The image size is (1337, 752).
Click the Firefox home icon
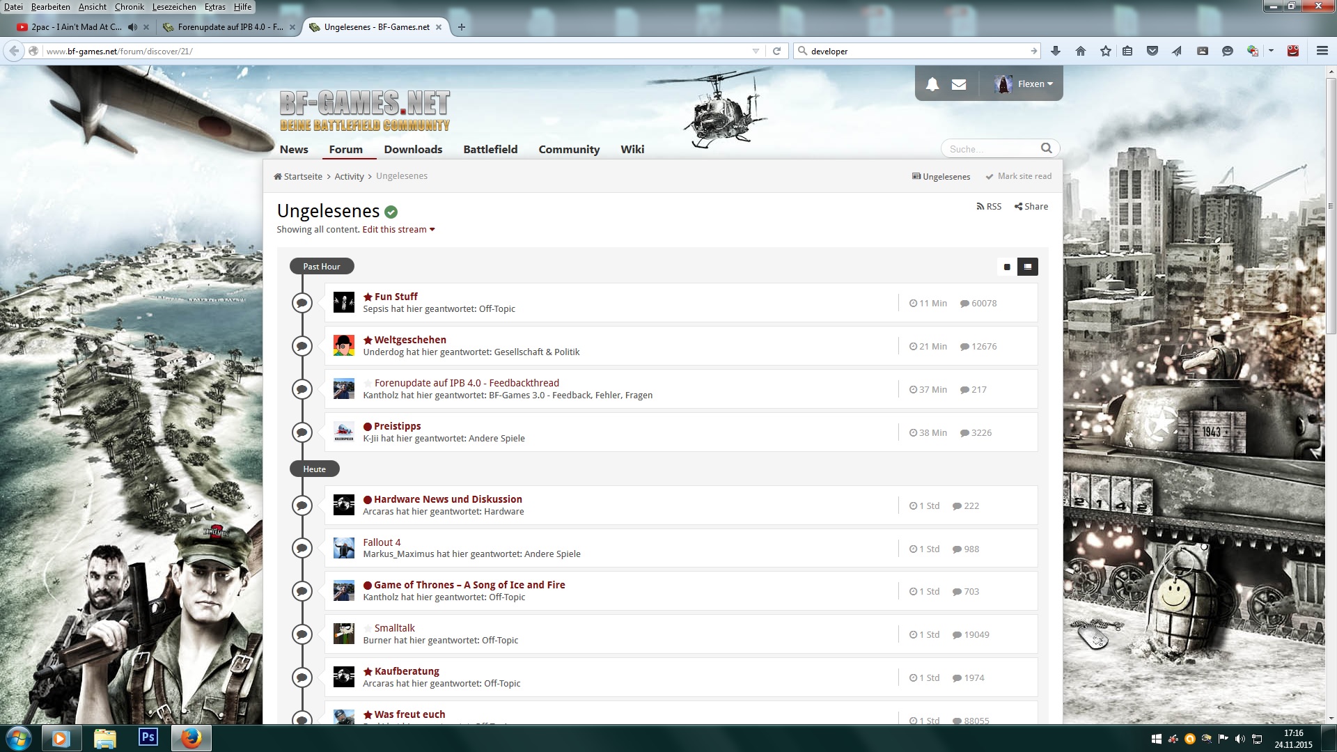click(x=1081, y=51)
